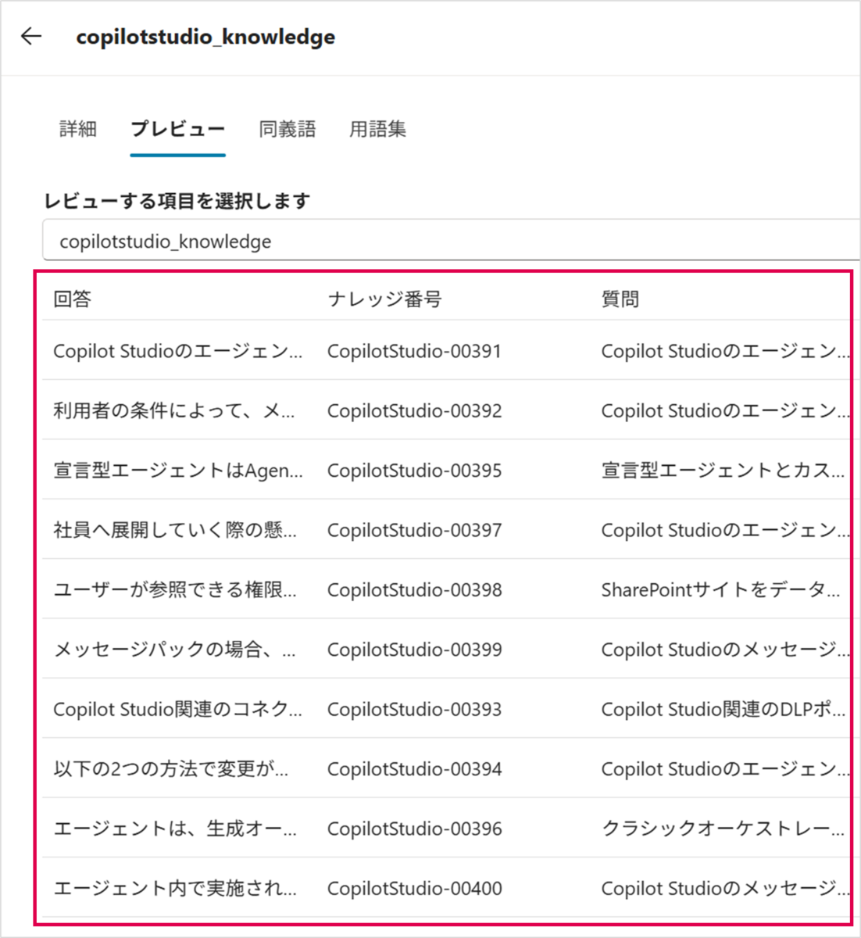Viewport: 861px width, 938px height.
Task: Click answer starting エージェントは、生成オー
Action: pyautogui.click(x=175, y=829)
